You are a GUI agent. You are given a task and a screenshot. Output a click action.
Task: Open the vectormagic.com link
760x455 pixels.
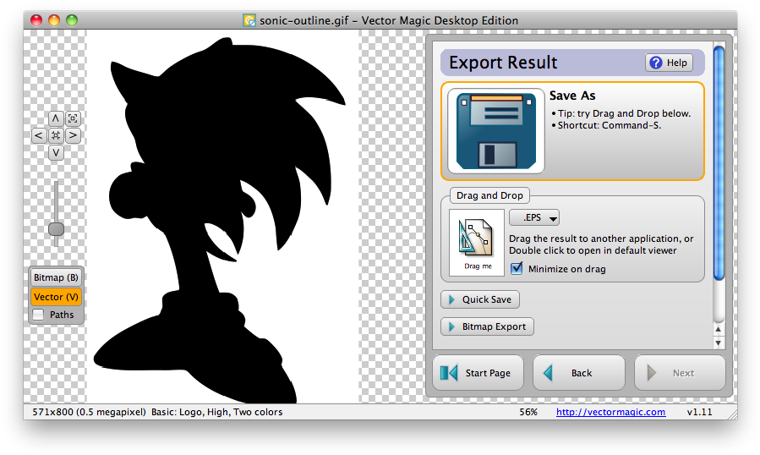tap(610, 412)
